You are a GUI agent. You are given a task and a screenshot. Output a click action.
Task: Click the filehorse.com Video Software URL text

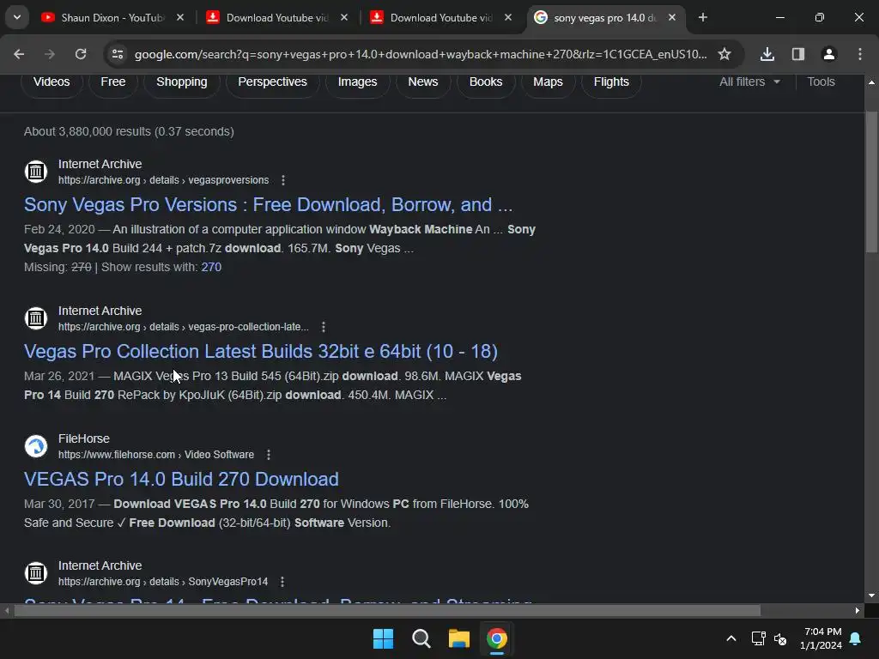tap(156, 455)
